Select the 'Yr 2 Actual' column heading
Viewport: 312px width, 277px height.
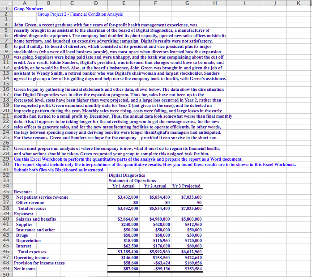[x=155, y=186]
